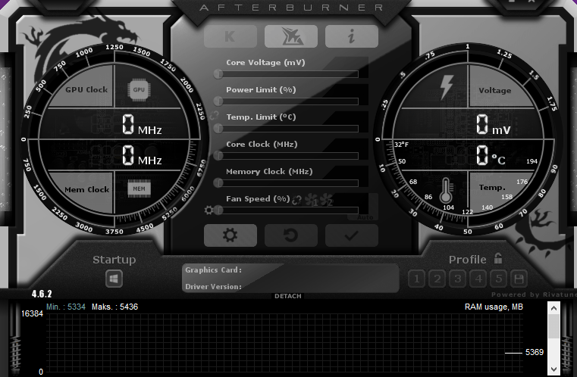Open fan settings gear beside Fan Speed

pyautogui.click(x=209, y=210)
